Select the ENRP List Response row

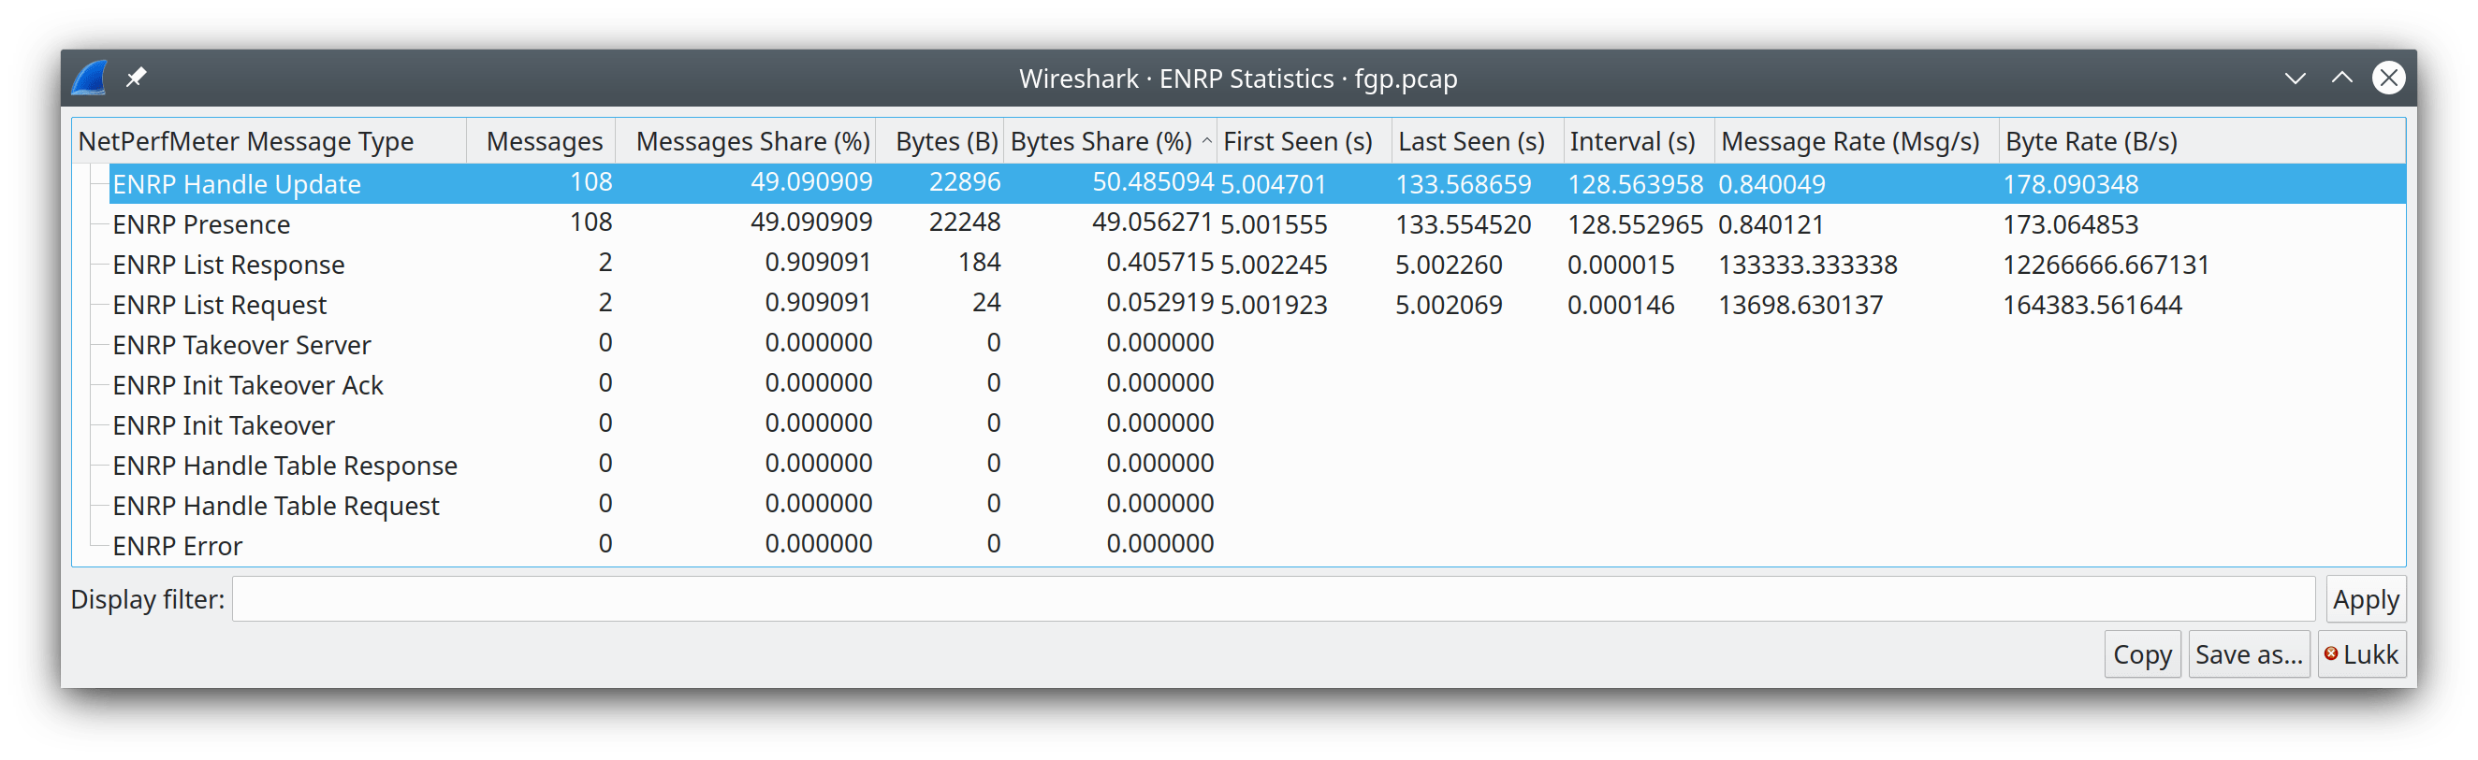228,265
